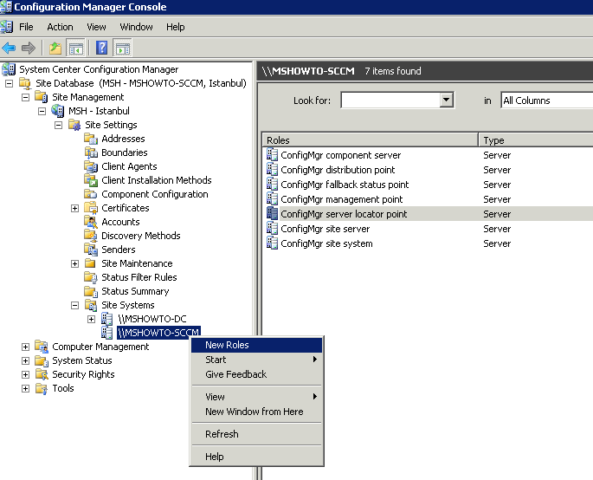Select ConfigMgr site server row
593x480 pixels.
[429, 229]
